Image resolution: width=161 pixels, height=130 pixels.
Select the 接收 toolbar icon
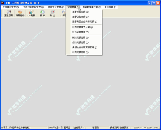43,13
